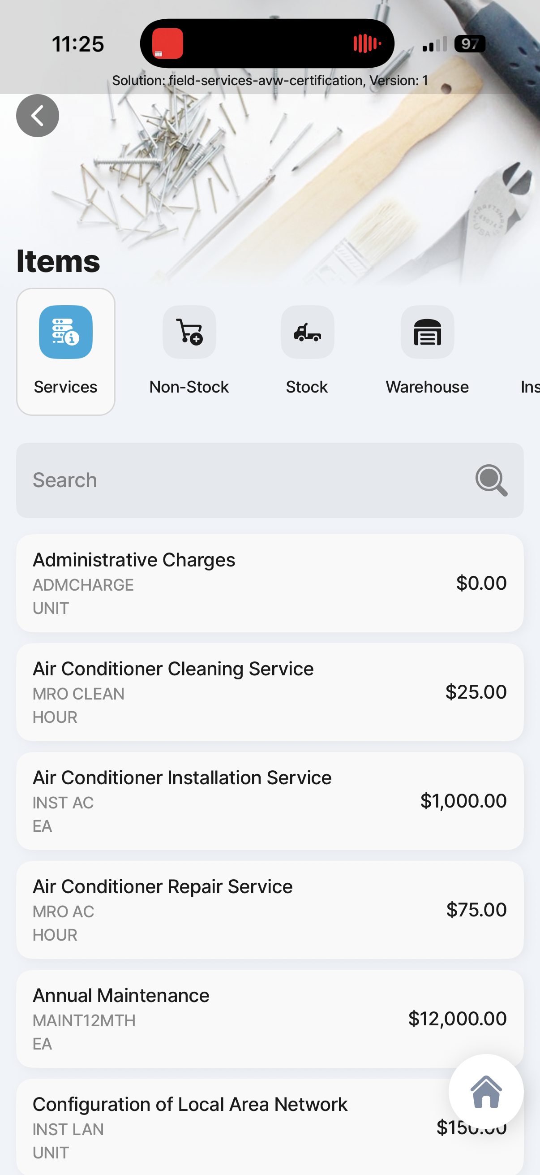Tap the partially visible Ins tab
This screenshot has height=1175, width=540.
pos(531,387)
